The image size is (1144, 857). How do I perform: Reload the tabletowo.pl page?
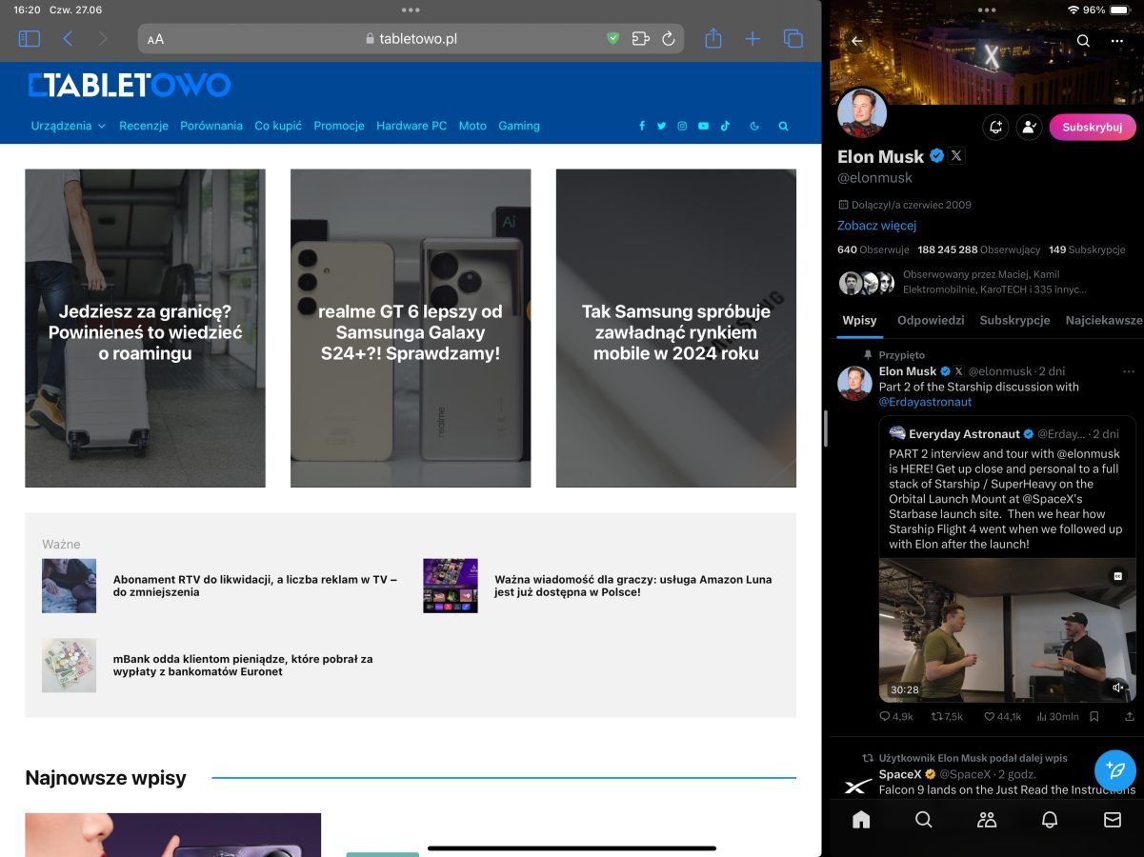point(669,39)
